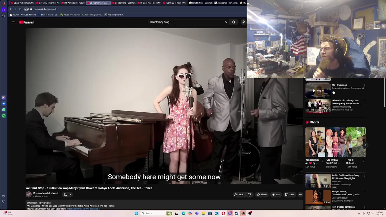Image resolution: width=386 pixels, height=217 pixels.
Task: Show next Shorts with the arrow
Action: point(365,145)
